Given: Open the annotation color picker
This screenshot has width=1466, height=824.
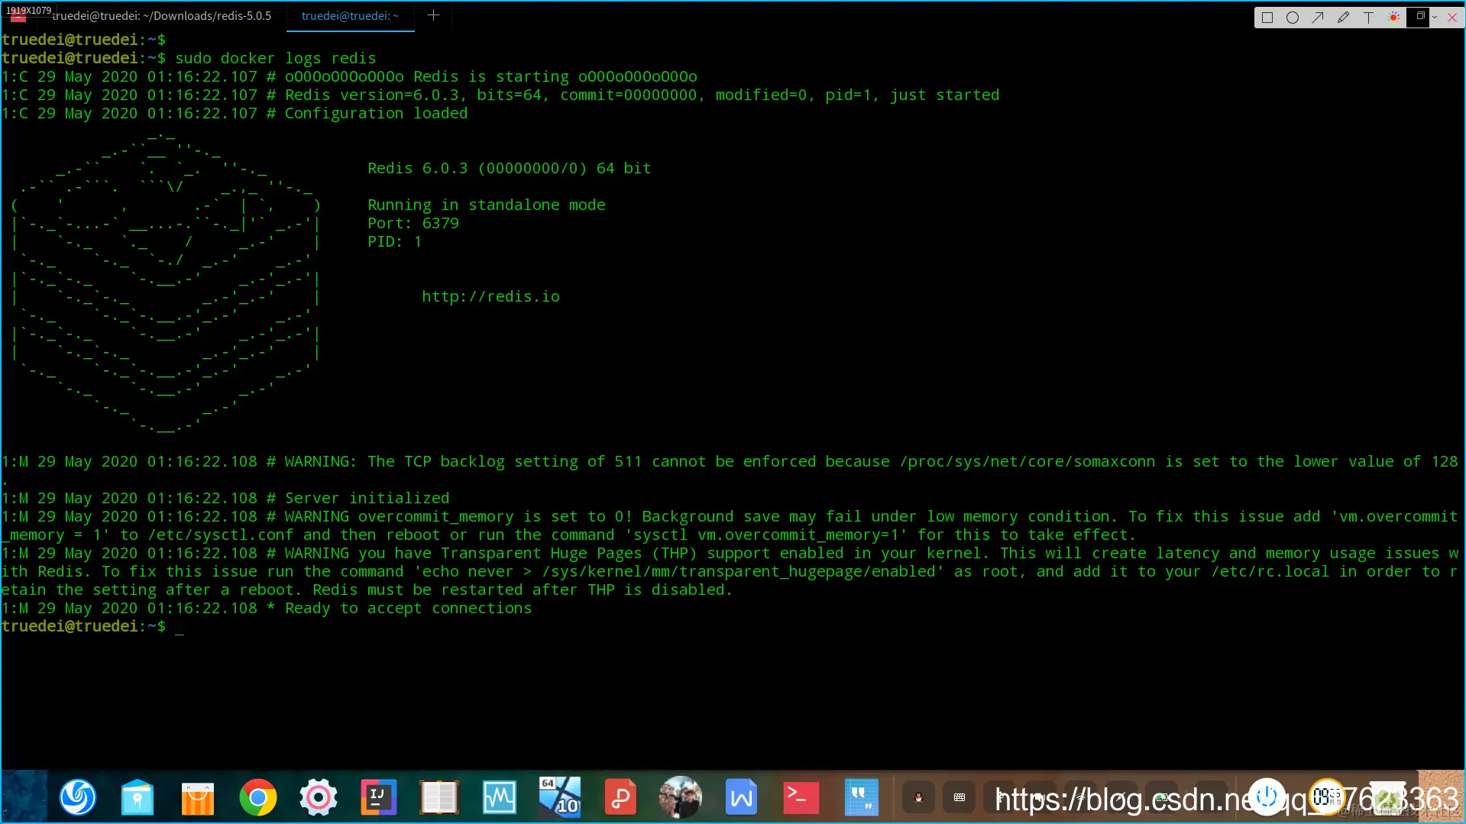Looking at the screenshot, I should coord(1393,18).
